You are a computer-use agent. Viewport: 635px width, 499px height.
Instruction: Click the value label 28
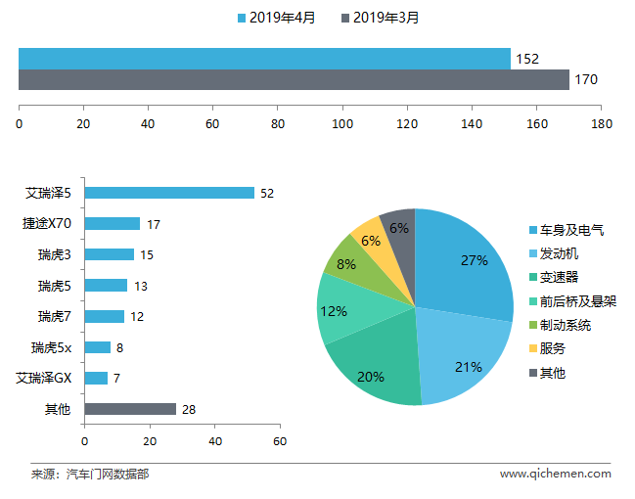click(189, 410)
